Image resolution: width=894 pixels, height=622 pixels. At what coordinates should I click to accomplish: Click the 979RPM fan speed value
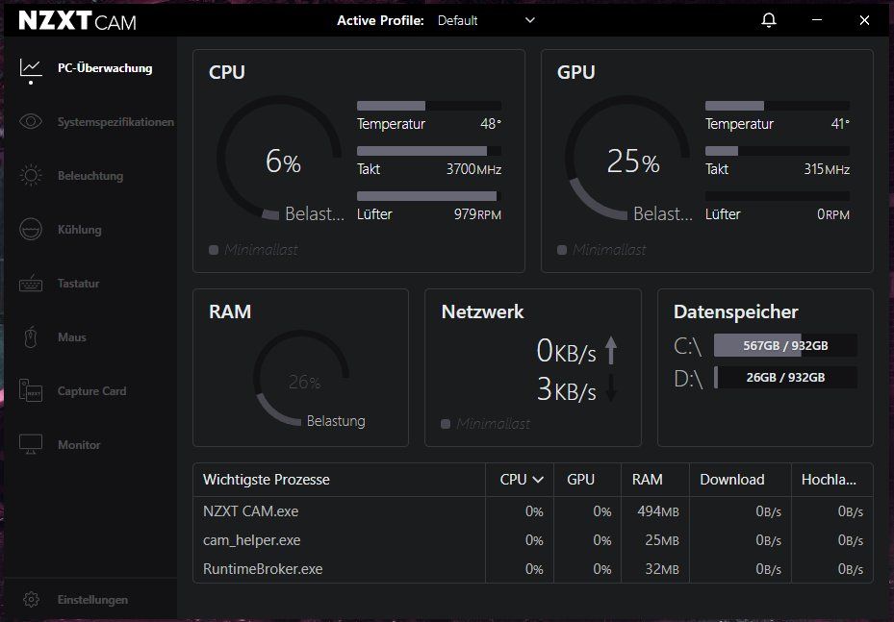pos(477,214)
